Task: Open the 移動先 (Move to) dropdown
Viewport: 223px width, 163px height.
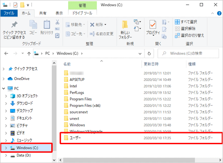Action: pyautogui.click(x=75, y=25)
